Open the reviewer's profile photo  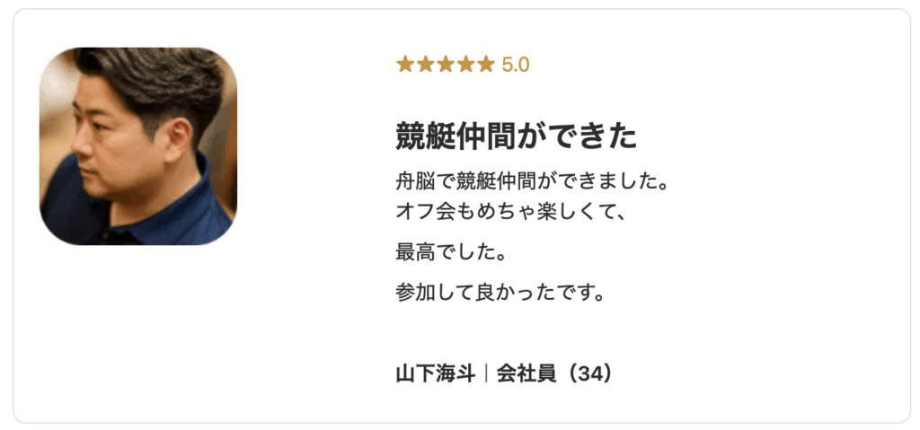tap(138, 146)
